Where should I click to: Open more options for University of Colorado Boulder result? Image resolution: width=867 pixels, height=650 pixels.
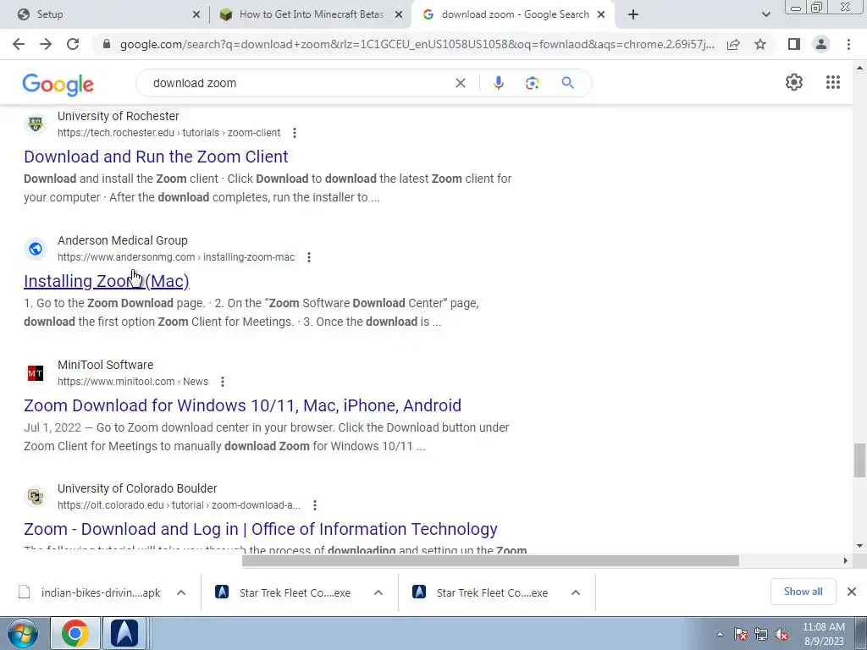point(315,505)
